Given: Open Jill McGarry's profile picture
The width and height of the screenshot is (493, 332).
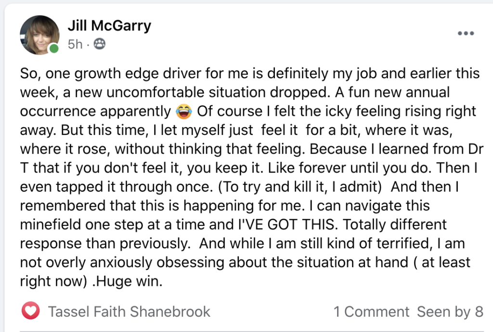Looking at the screenshot, I should pyautogui.click(x=39, y=35).
